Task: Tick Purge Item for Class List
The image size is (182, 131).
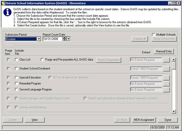Action: [8, 60]
